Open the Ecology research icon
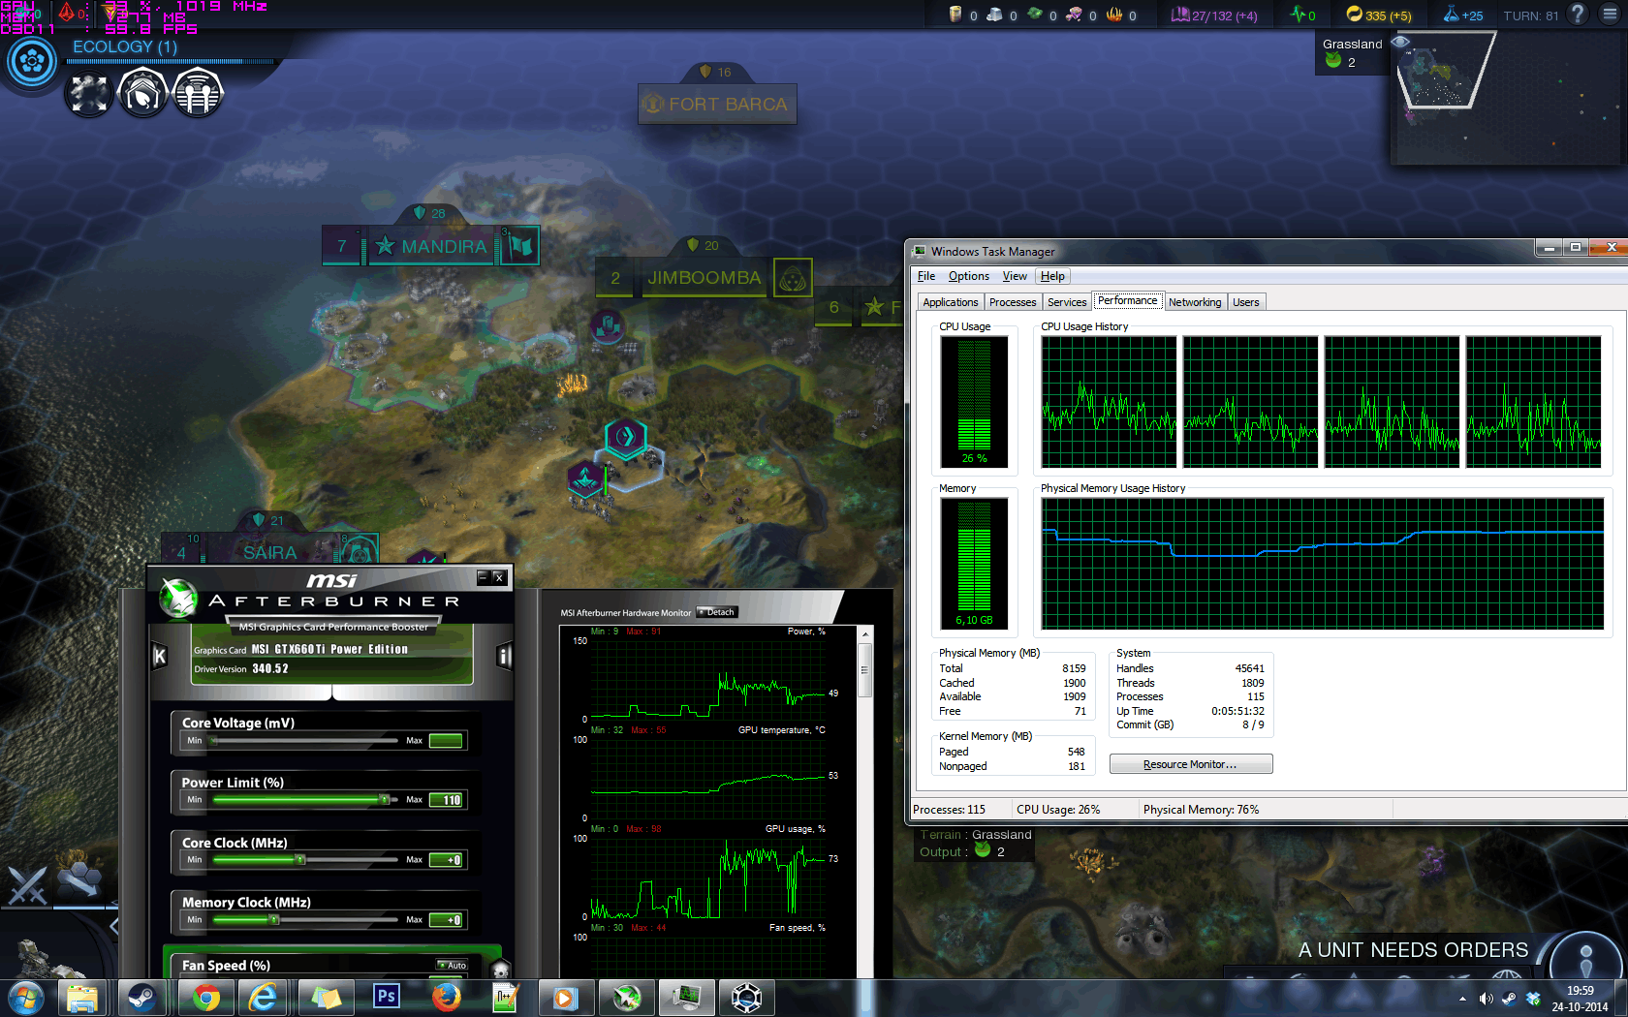Viewport: 1628px width, 1017px height. tap(32, 62)
